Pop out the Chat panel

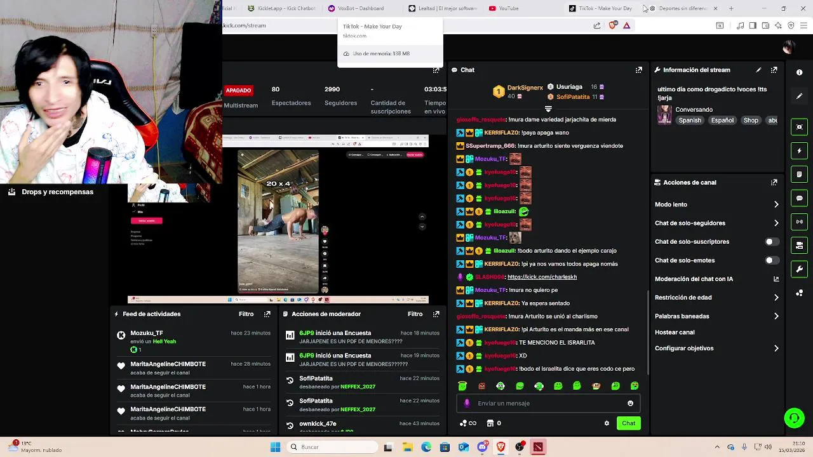pos(639,70)
